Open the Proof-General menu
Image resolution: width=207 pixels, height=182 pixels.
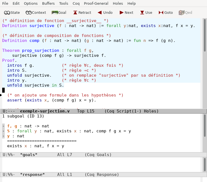96,4
